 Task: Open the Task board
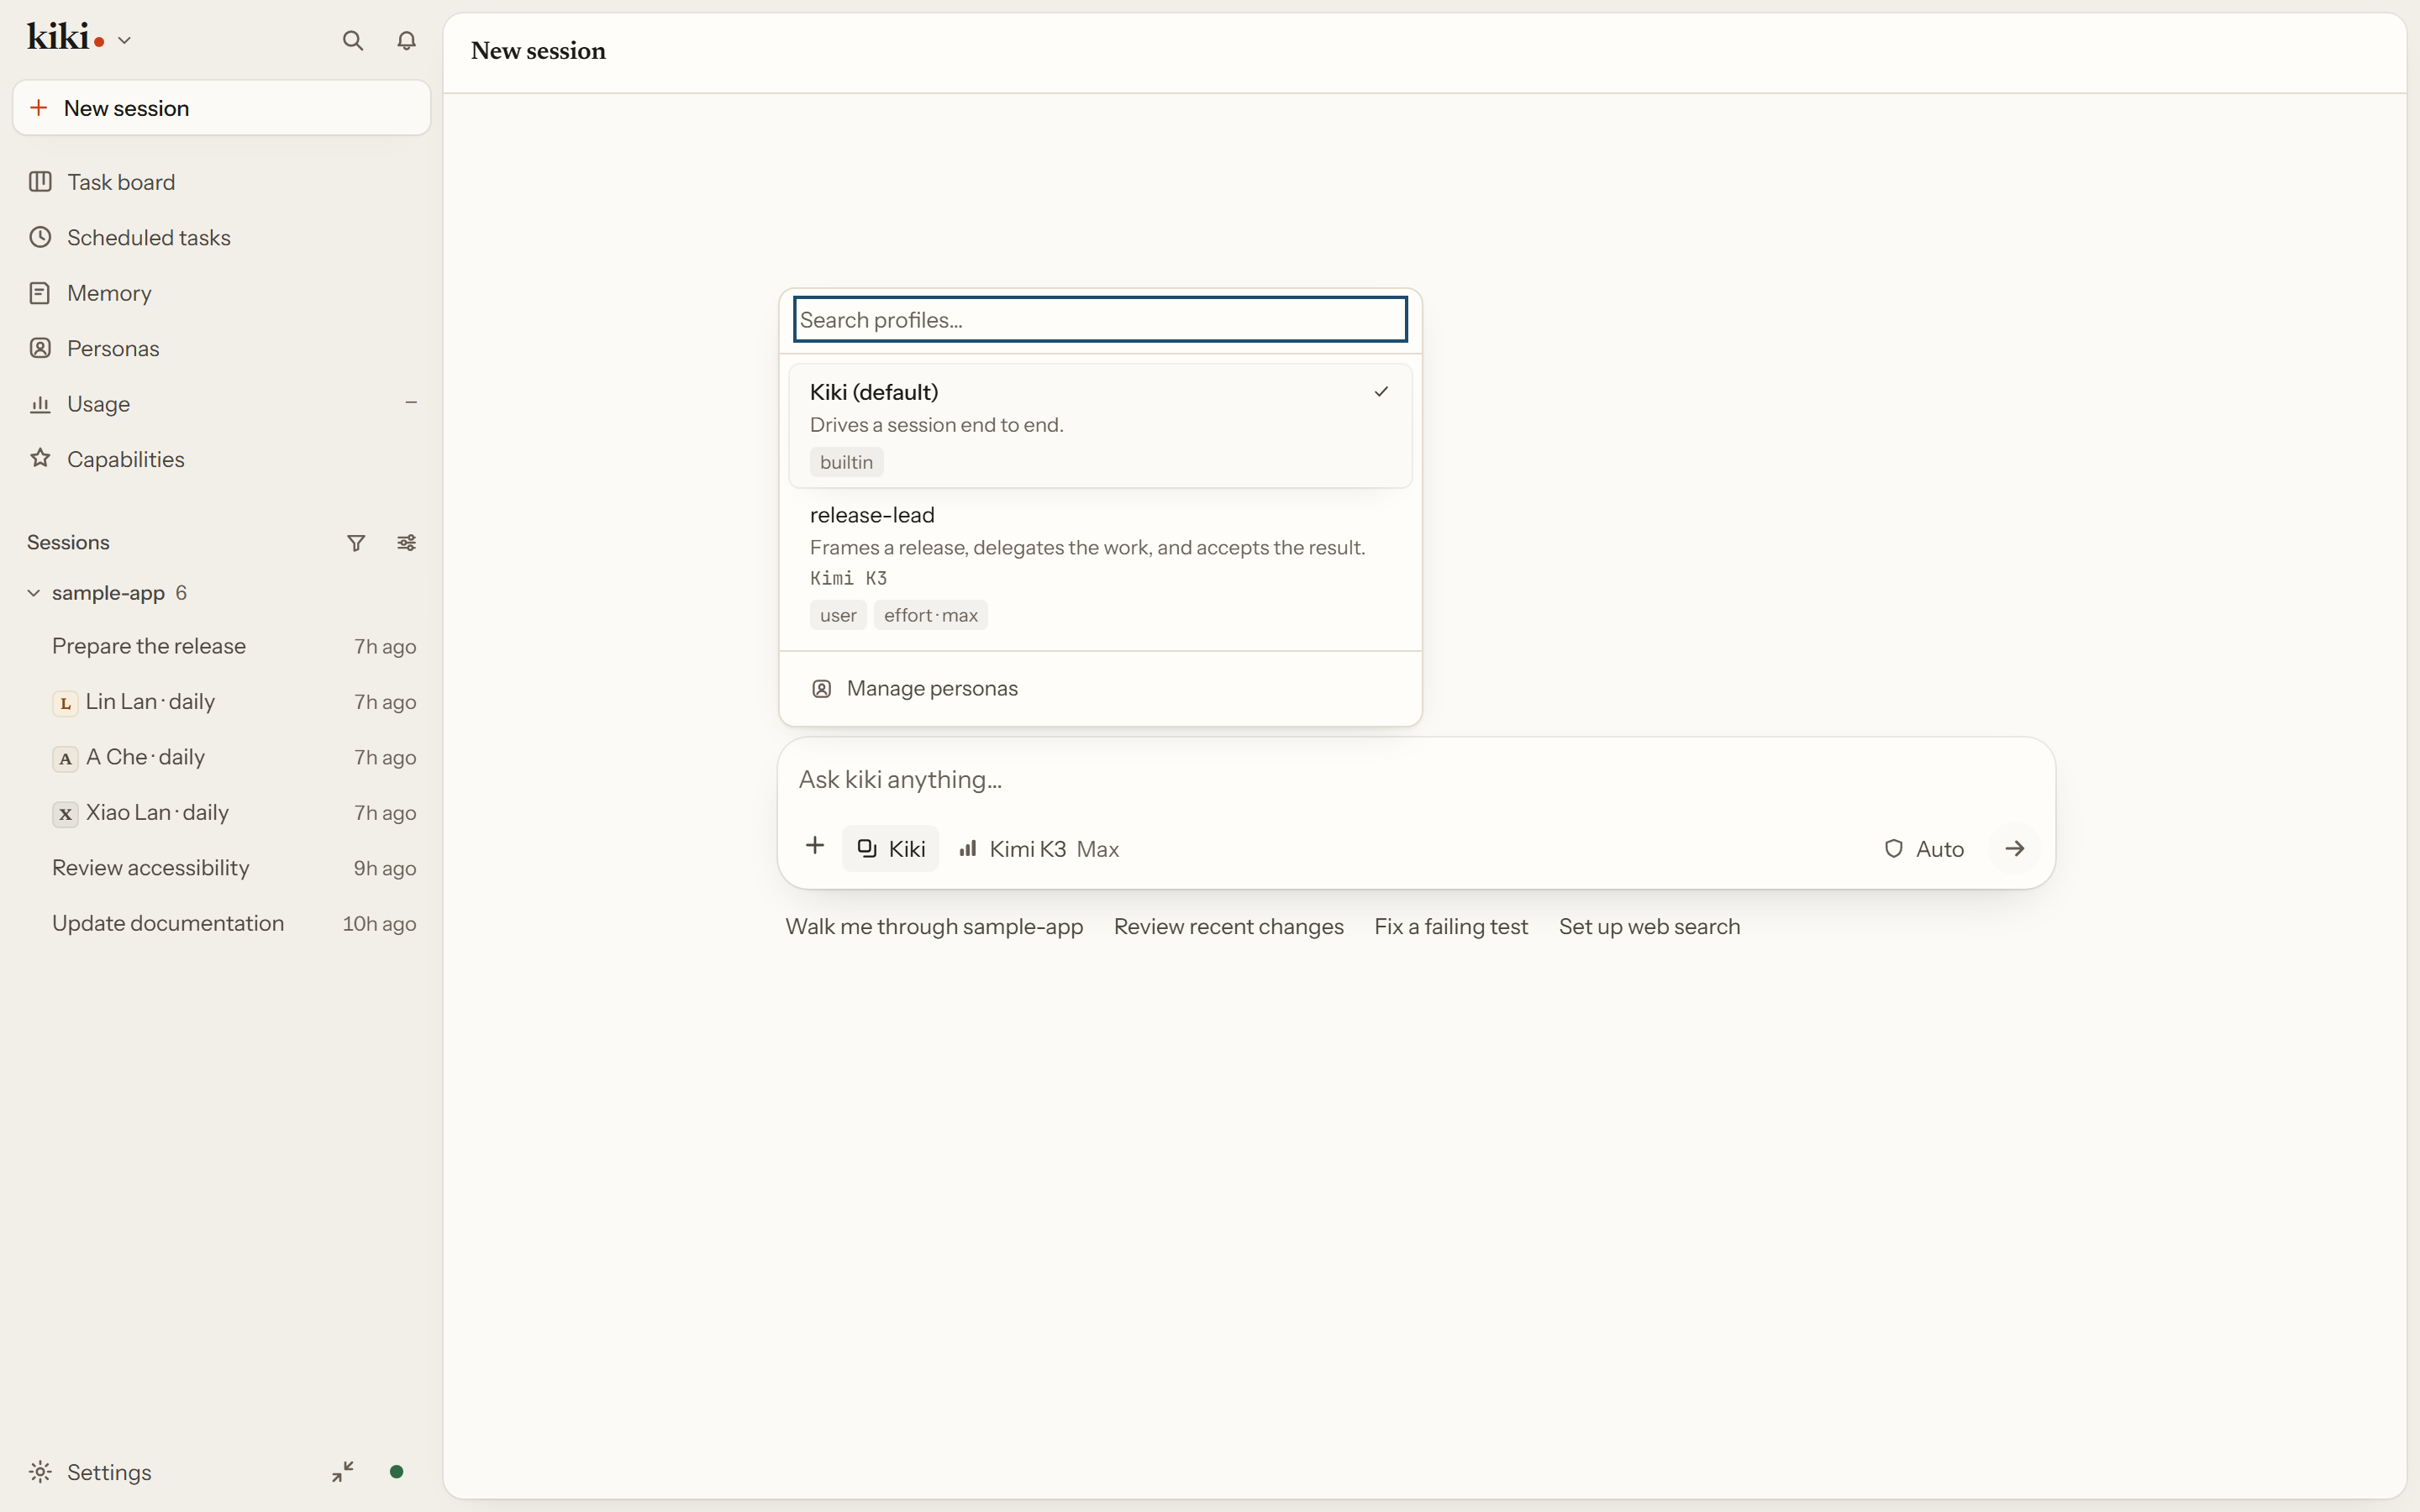[x=222, y=182]
